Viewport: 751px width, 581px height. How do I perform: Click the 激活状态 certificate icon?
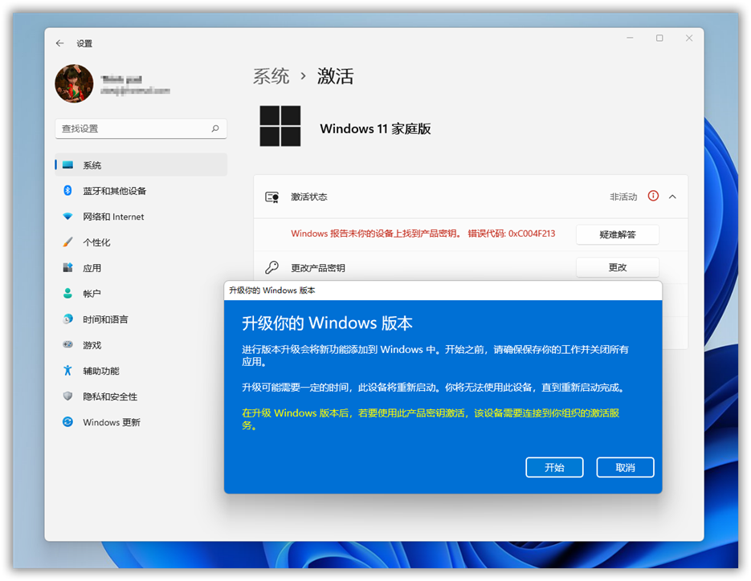tap(272, 197)
